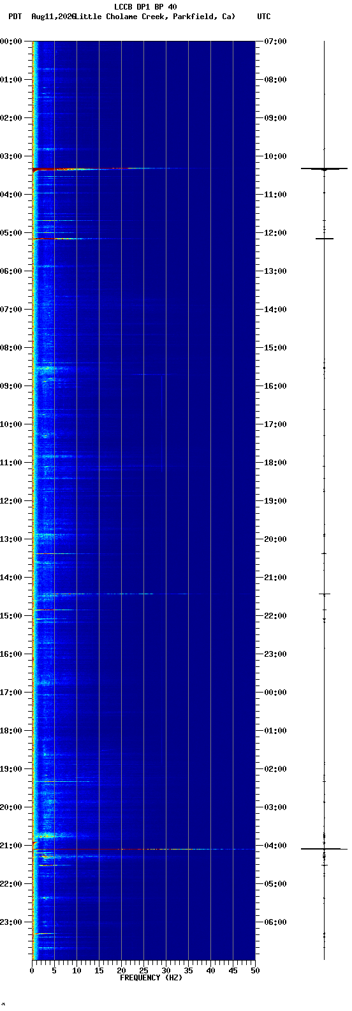Pick the '08:00' label on the UTC axis
The image size is (352, 1011).
pyautogui.click(x=275, y=80)
